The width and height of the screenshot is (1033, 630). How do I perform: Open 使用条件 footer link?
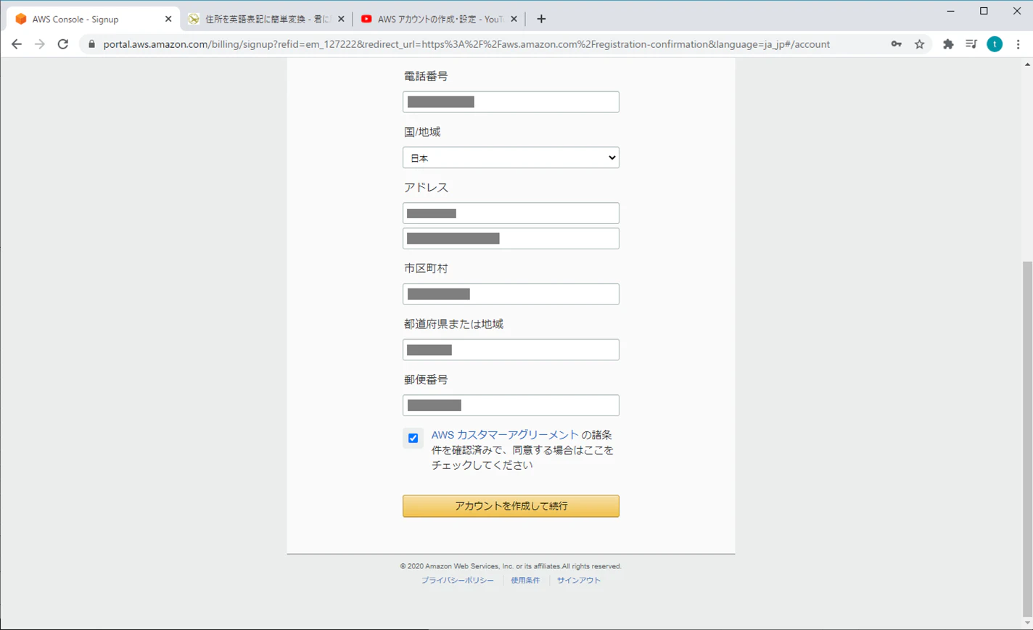525,580
